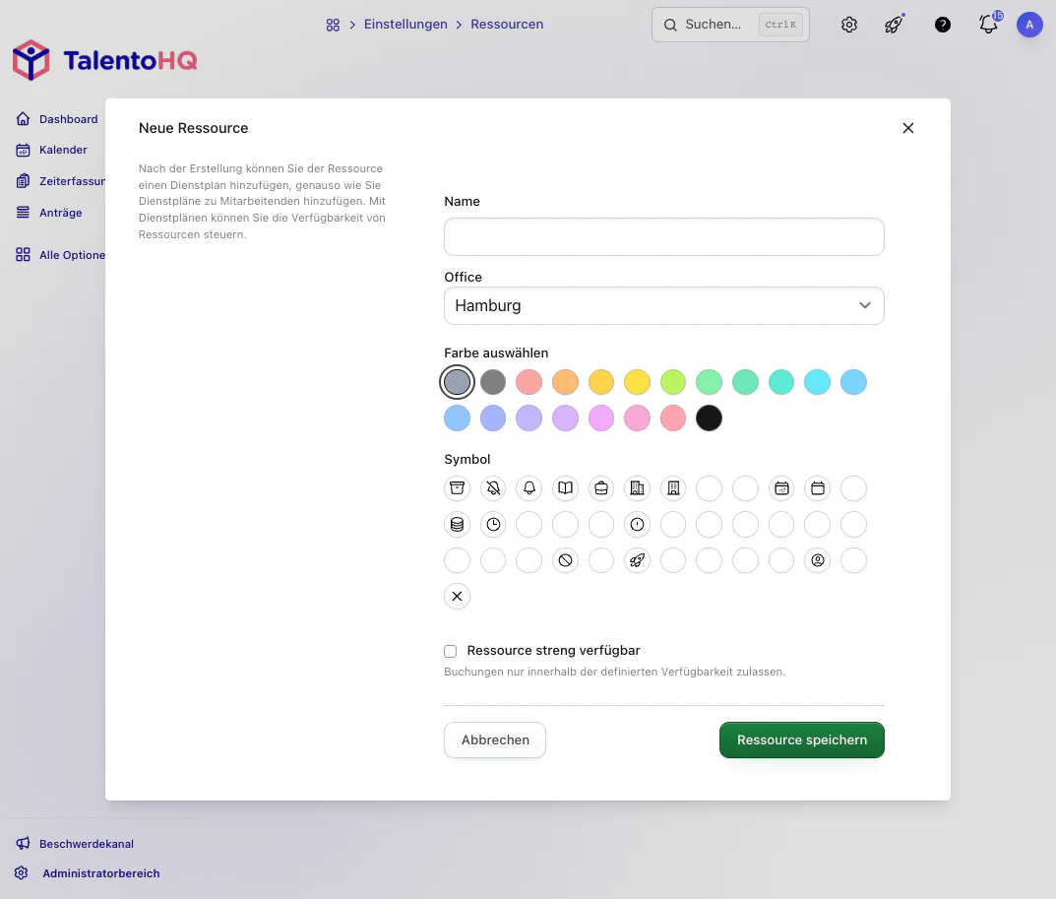This screenshot has height=899, width=1056.
Task: Select the open book symbol
Action: [x=565, y=488]
